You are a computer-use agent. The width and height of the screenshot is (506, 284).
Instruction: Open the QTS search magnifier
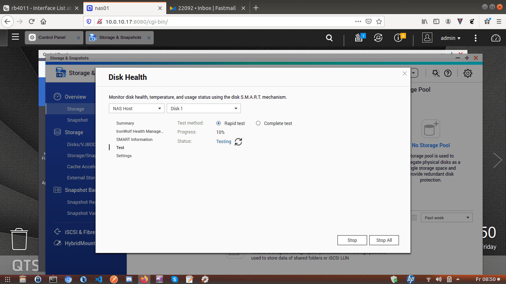tap(329, 38)
